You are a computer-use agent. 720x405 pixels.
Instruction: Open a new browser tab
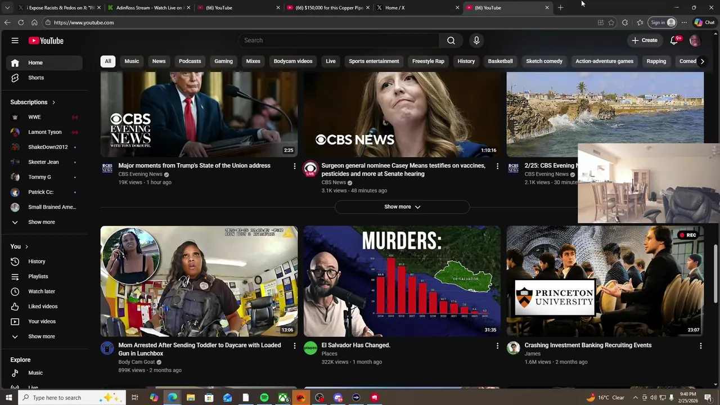coord(560,8)
